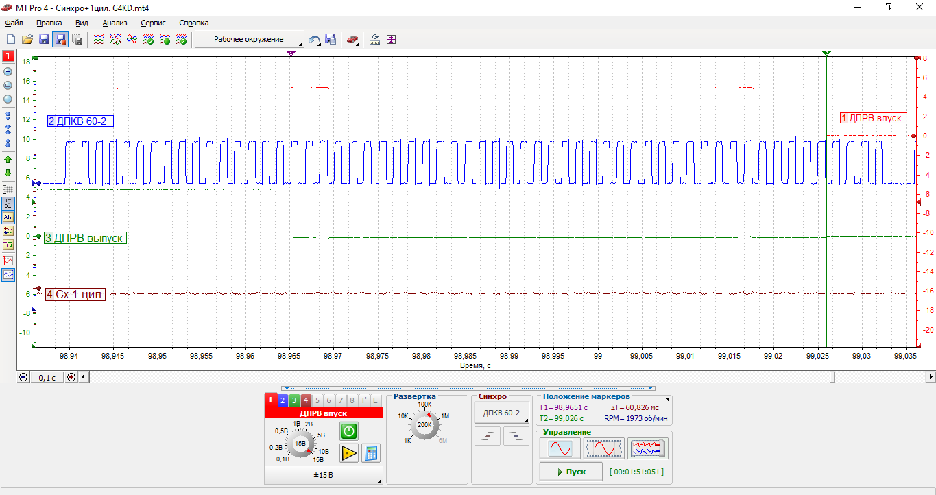Click the undo arrow dropdown icon
The image size is (936, 495).
(x=314, y=40)
